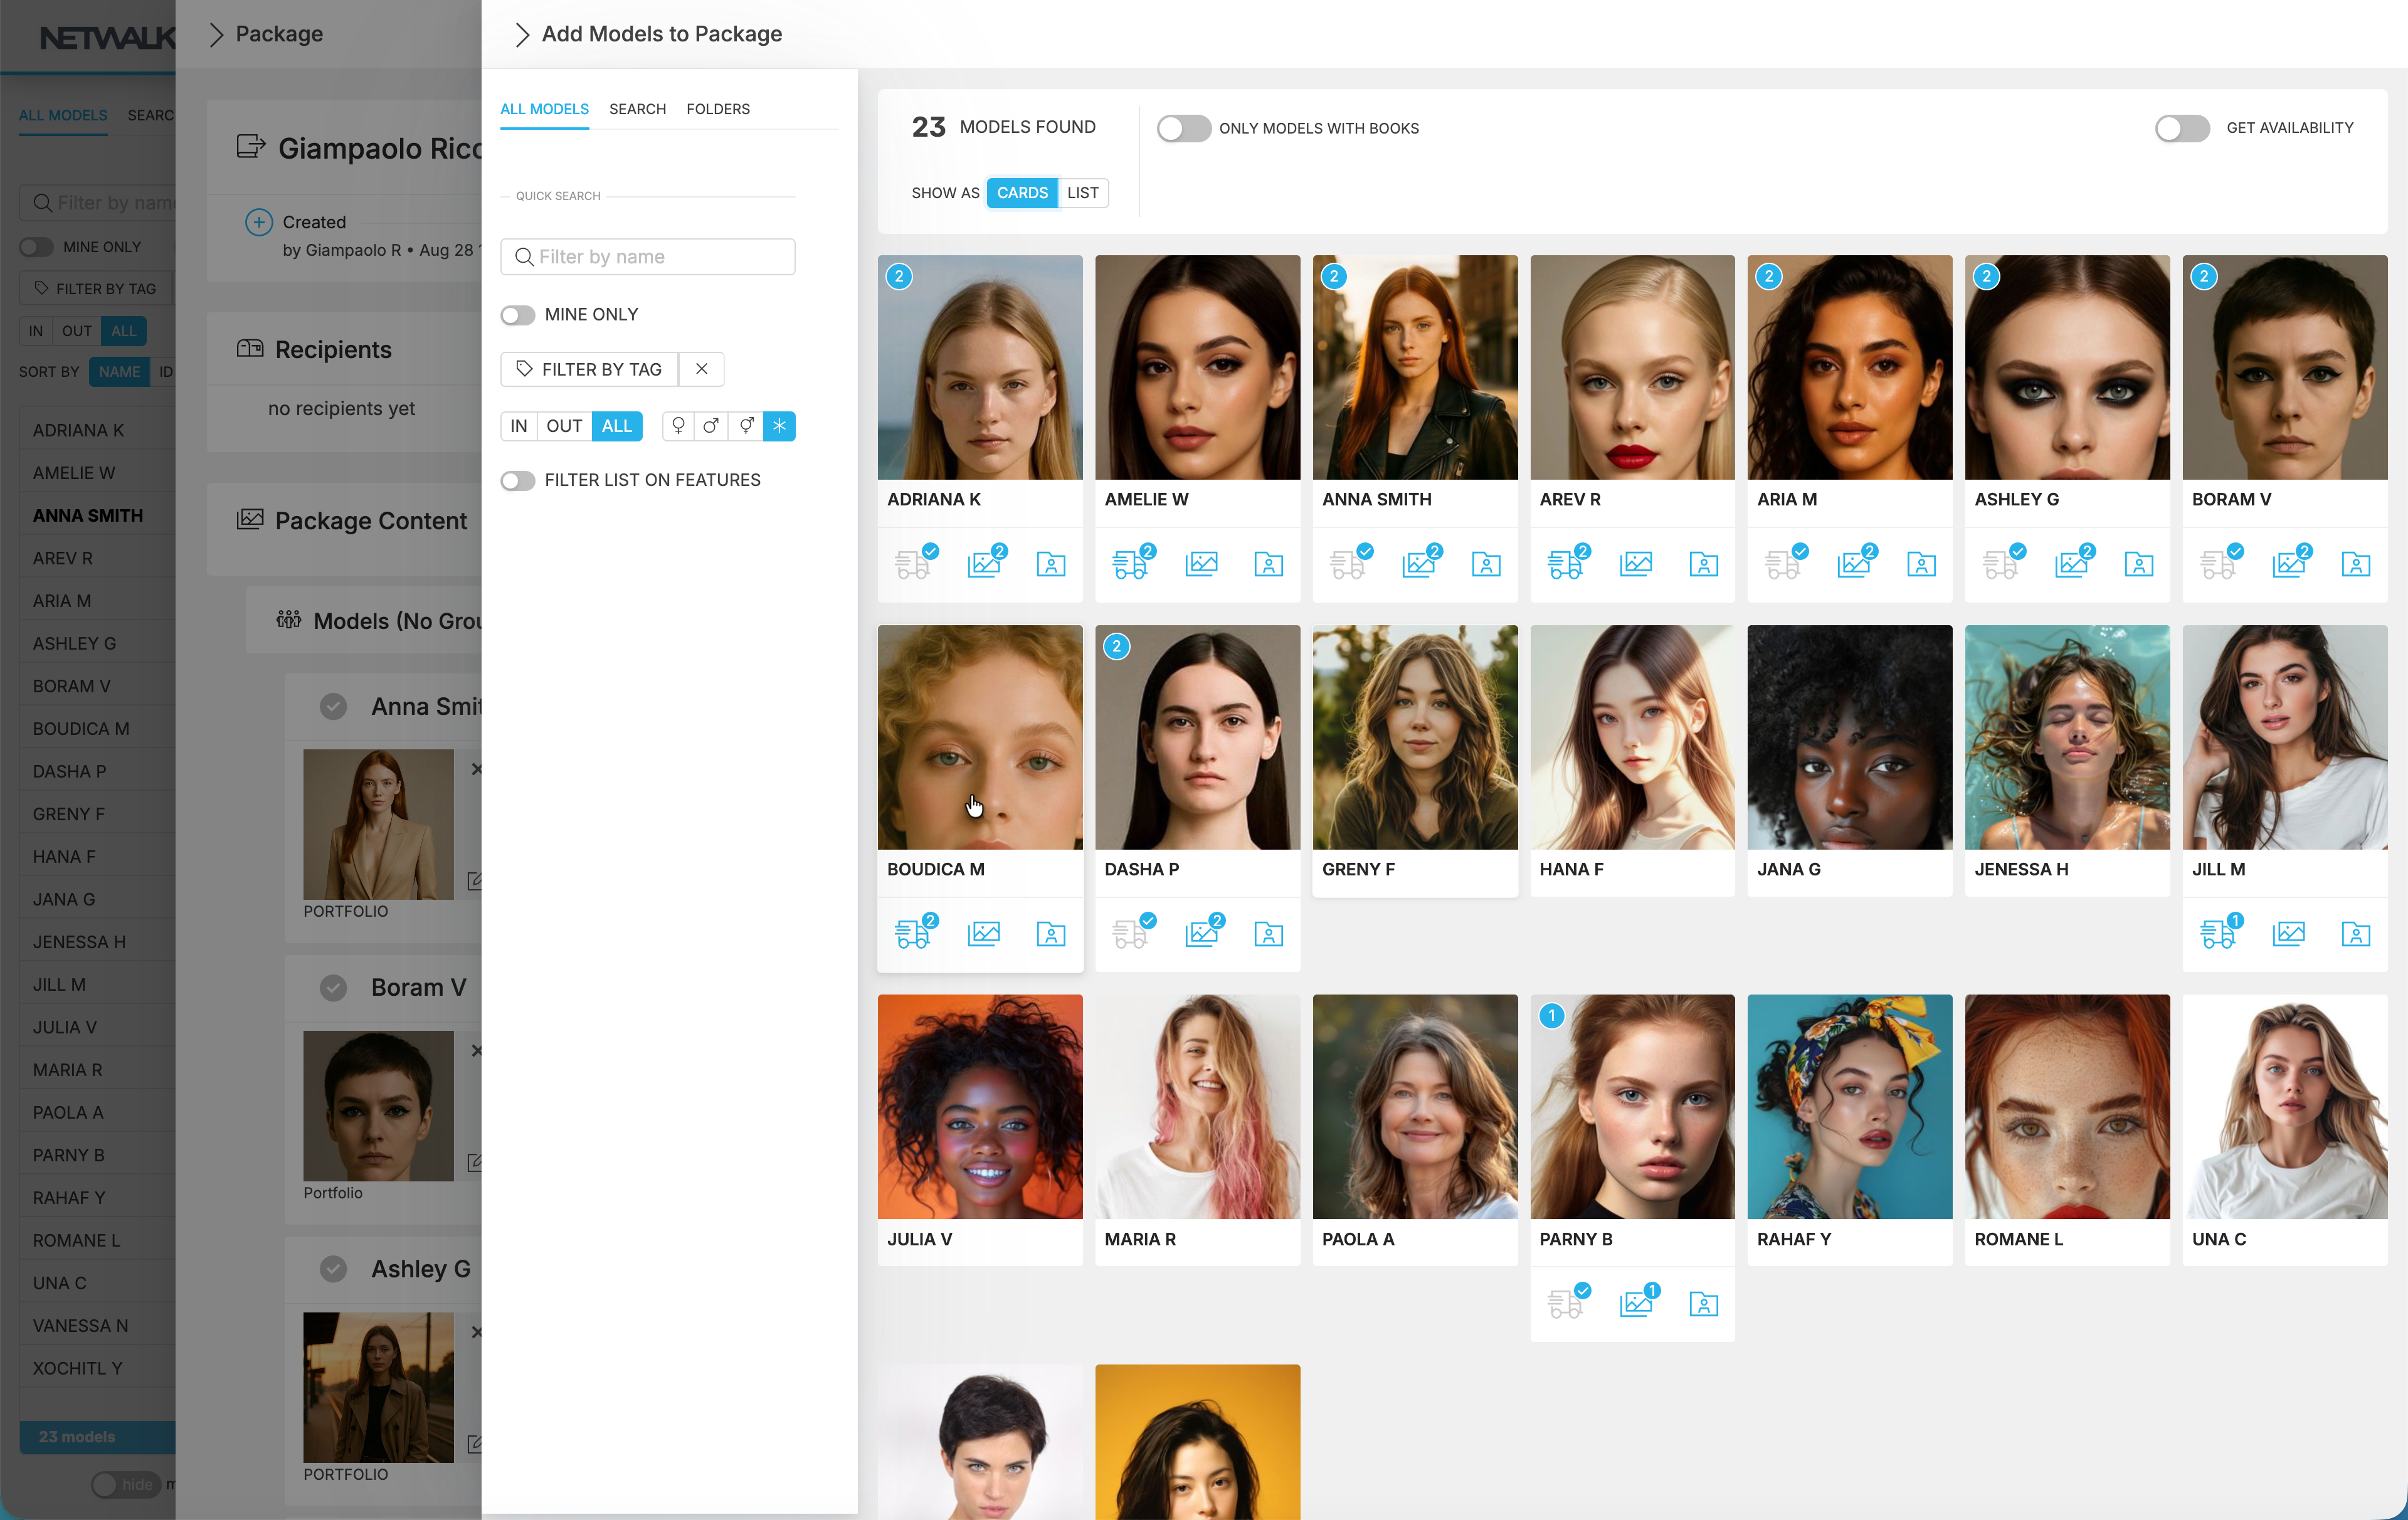Open the Folders tab
Image resolution: width=2408 pixels, height=1520 pixels.
pos(717,109)
